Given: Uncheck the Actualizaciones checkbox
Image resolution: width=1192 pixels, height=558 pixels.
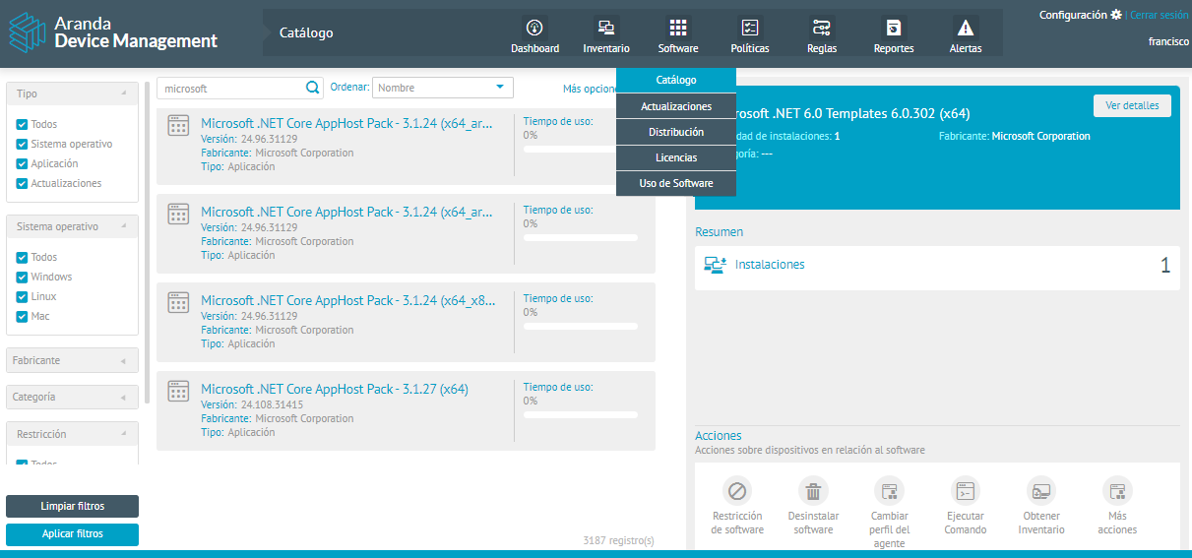Looking at the screenshot, I should [22, 184].
